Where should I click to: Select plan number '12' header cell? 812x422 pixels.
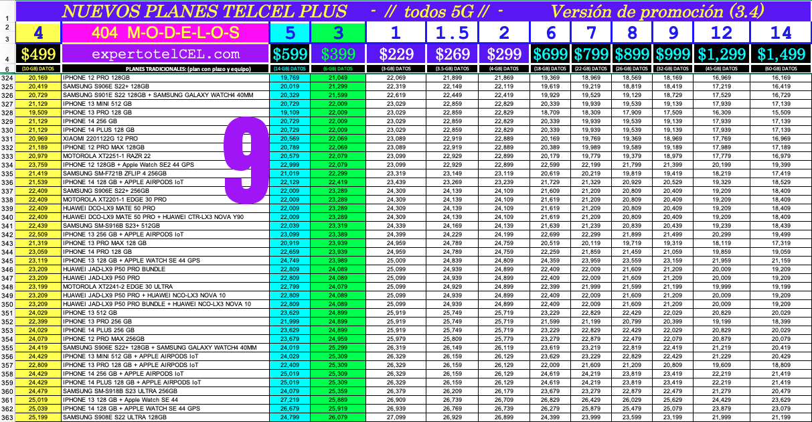(x=722, y=33)
